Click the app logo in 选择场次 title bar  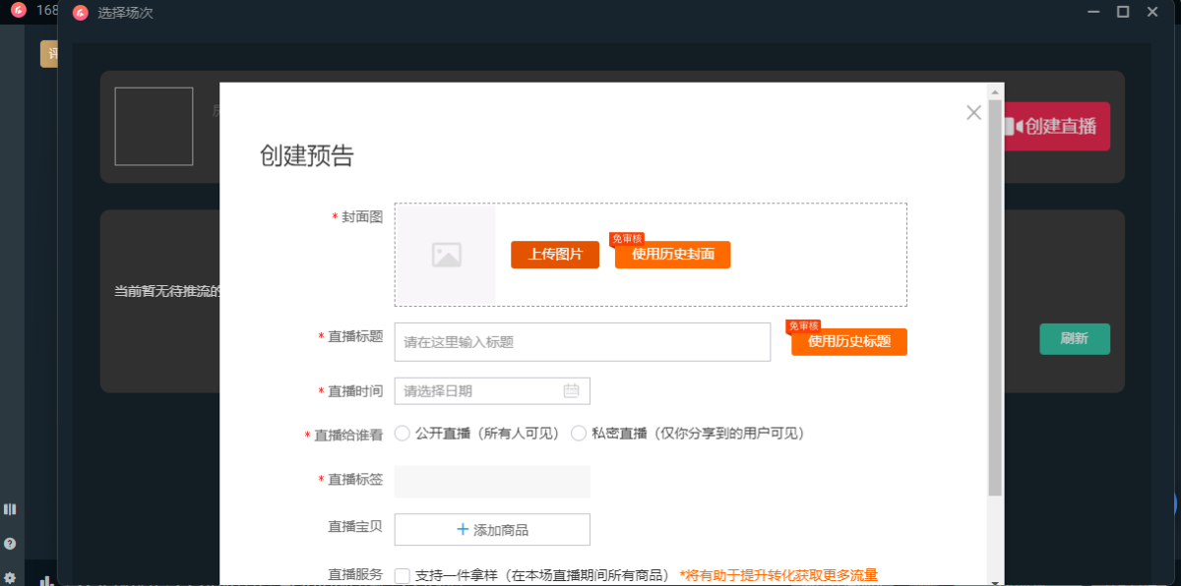click(x=81, y=13)
